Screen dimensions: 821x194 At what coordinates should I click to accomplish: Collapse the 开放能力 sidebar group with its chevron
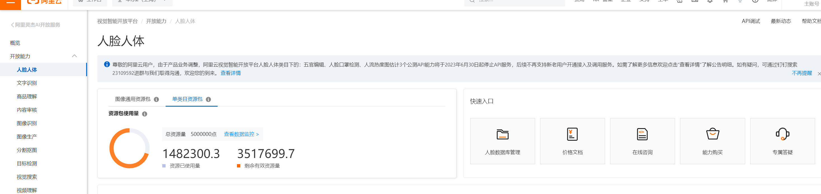click(x=75, y=56)
